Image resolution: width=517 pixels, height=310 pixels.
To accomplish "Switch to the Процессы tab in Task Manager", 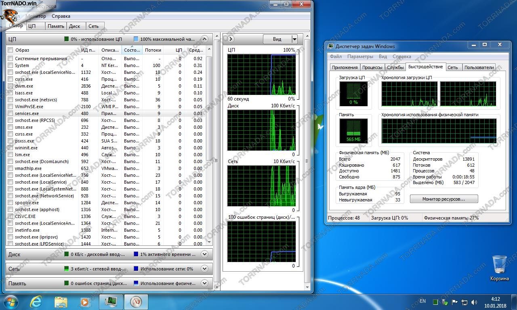I will [x=372, y=67].
